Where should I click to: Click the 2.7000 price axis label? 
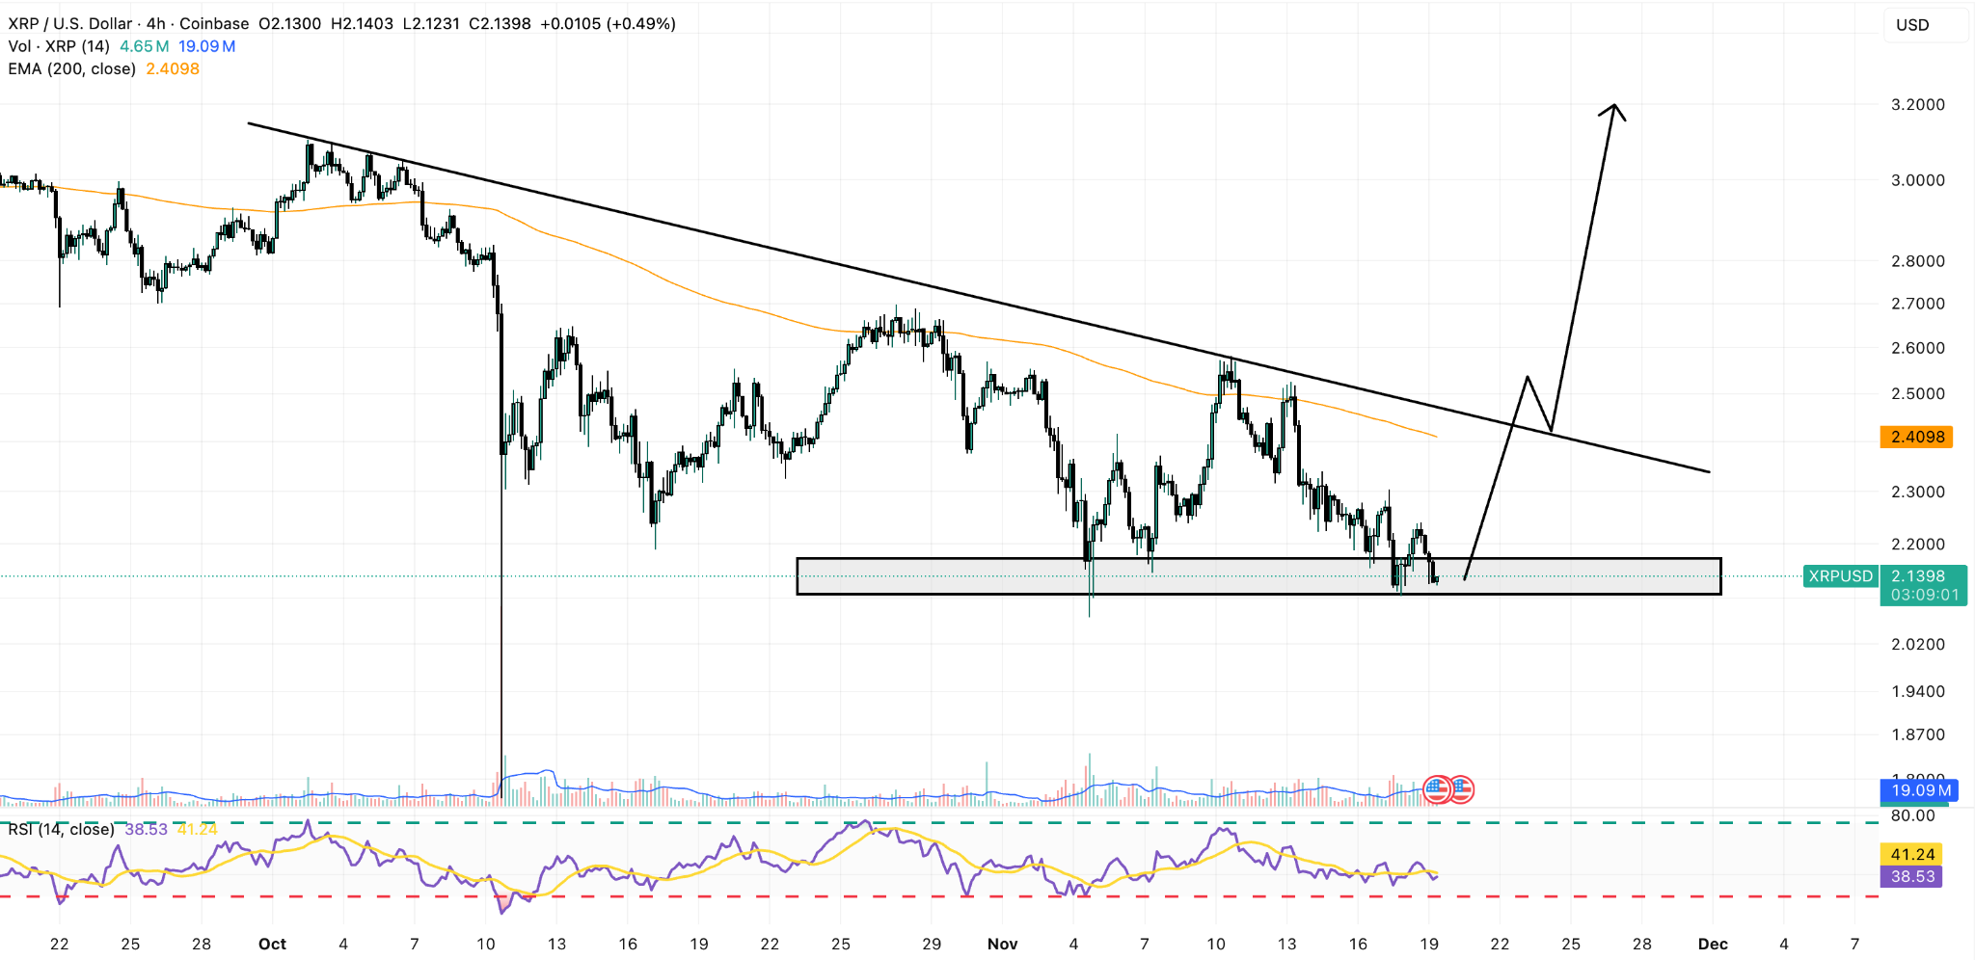tap(1918, 304)
